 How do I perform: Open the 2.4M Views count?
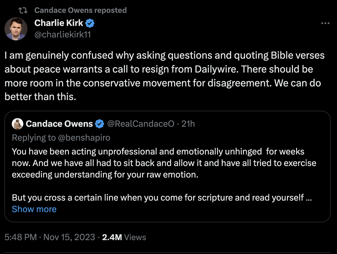(x=124, y=237)
